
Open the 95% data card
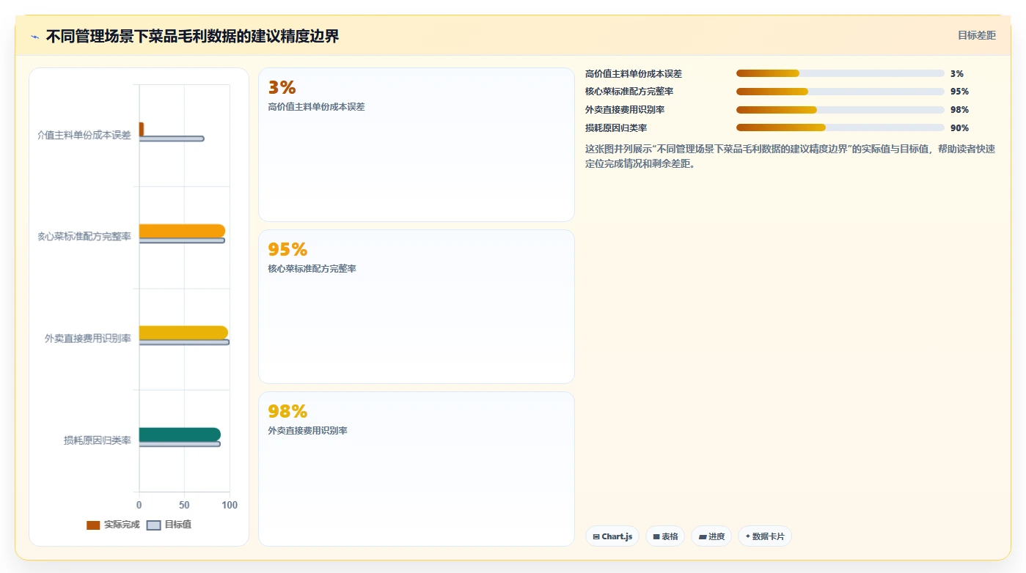[417, 306]
